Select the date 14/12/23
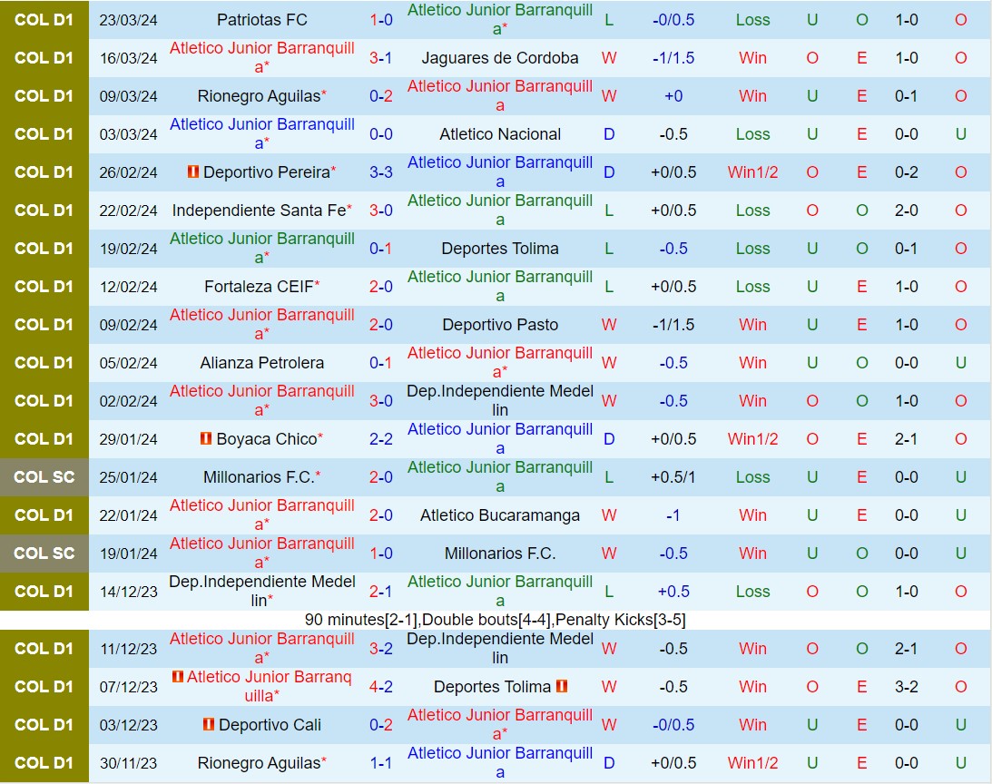Screen dimensions: 992x784 point(129,592)
